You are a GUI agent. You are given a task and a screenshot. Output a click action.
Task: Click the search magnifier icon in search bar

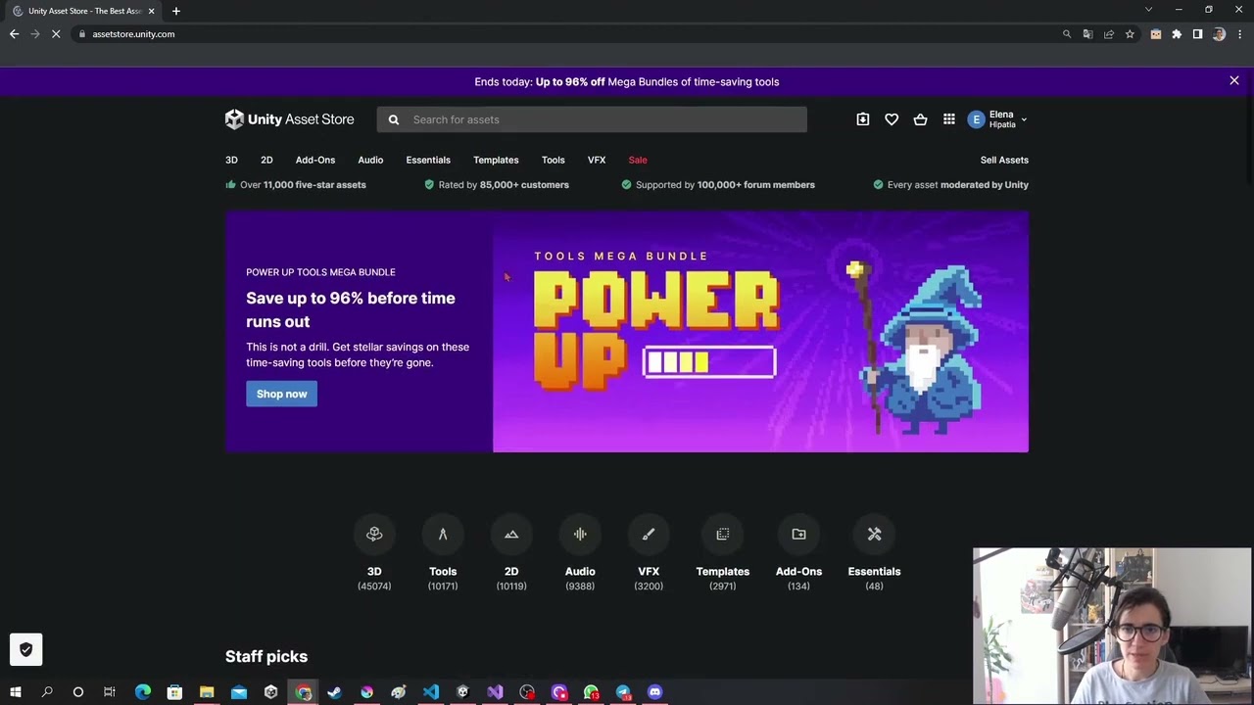click(x=394, y=119)
